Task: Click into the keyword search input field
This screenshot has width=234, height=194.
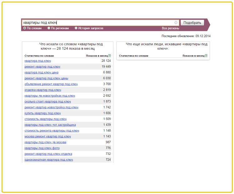Action: tap(97, 22)
